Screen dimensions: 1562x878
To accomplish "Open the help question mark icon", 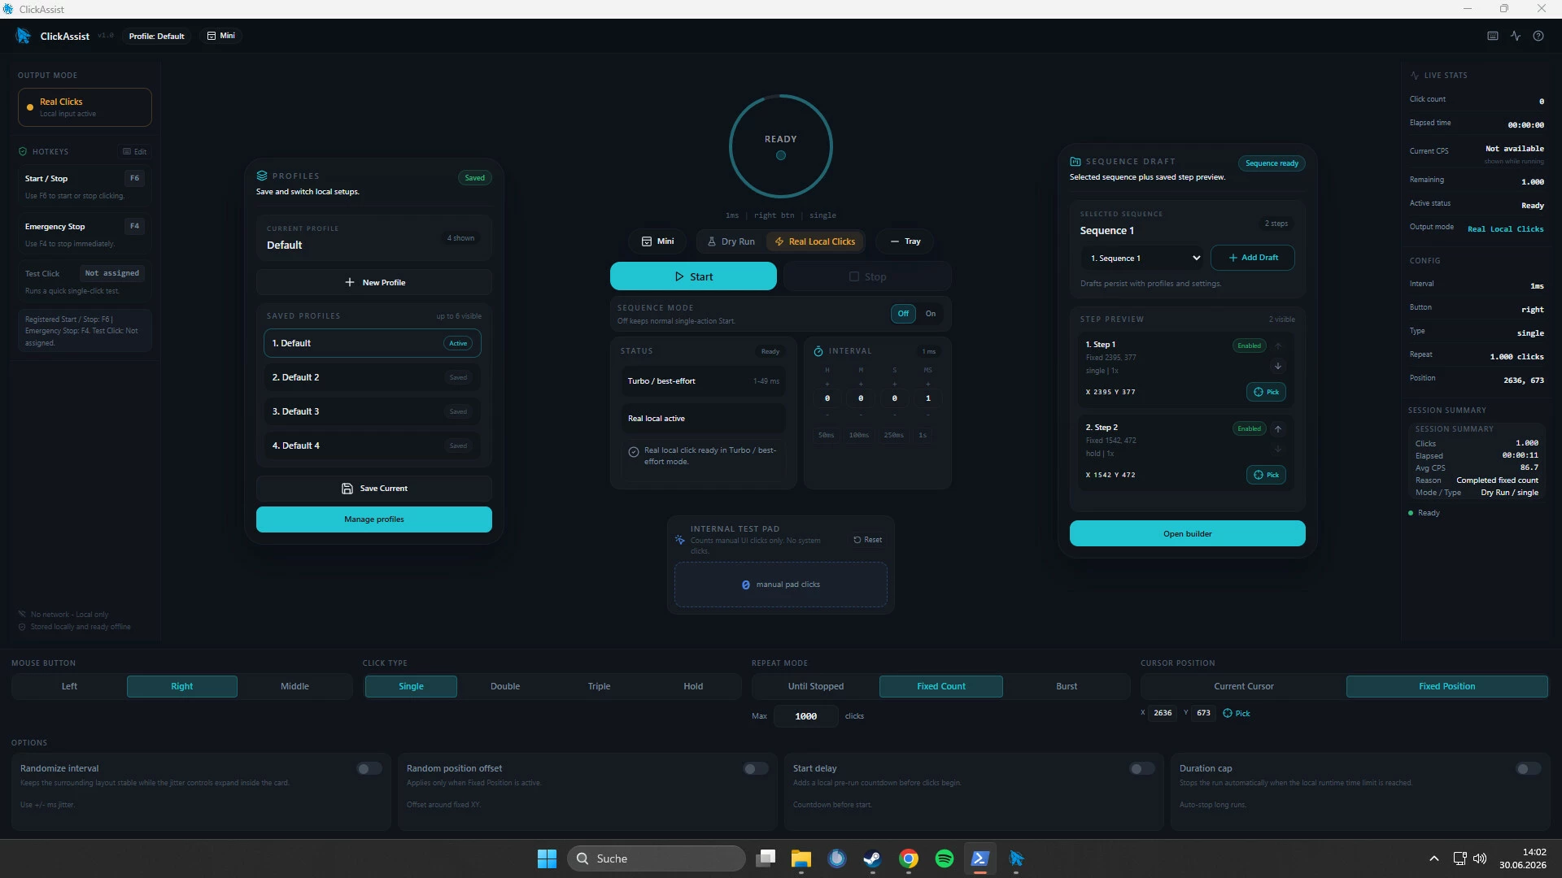I will pos(1538,36).
